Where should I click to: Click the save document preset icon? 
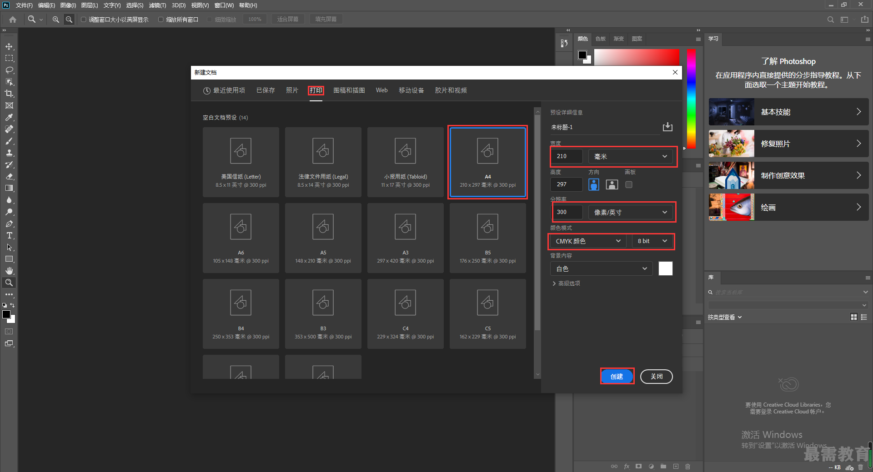coord(667,127)
